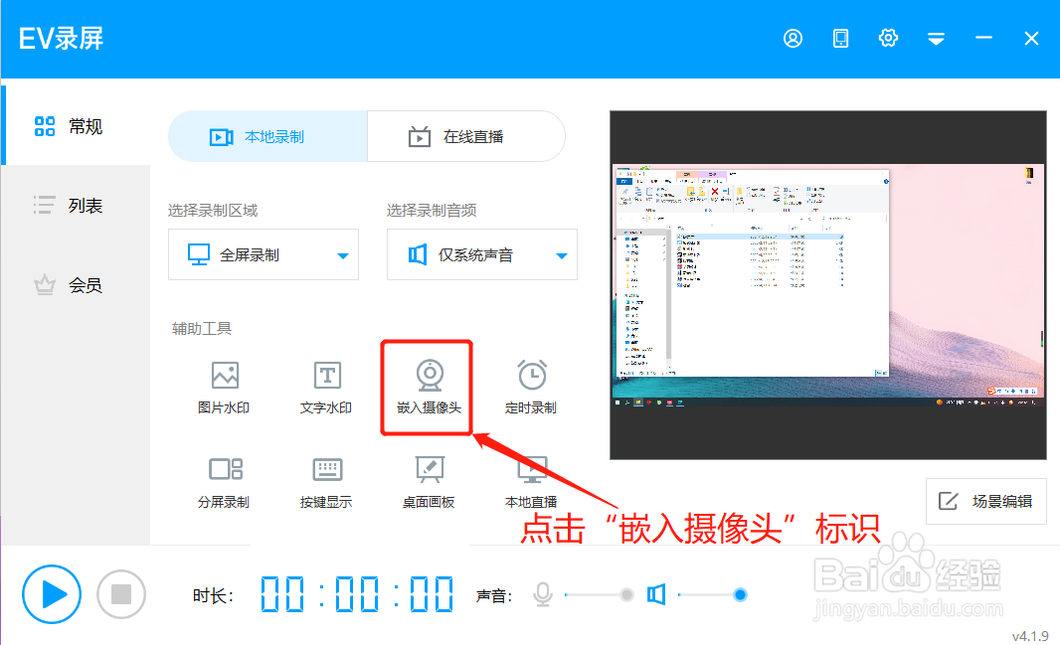Switch to 在线直播 mode
The height and width of the screenshot is (645, 1060).
click(465, 136)
